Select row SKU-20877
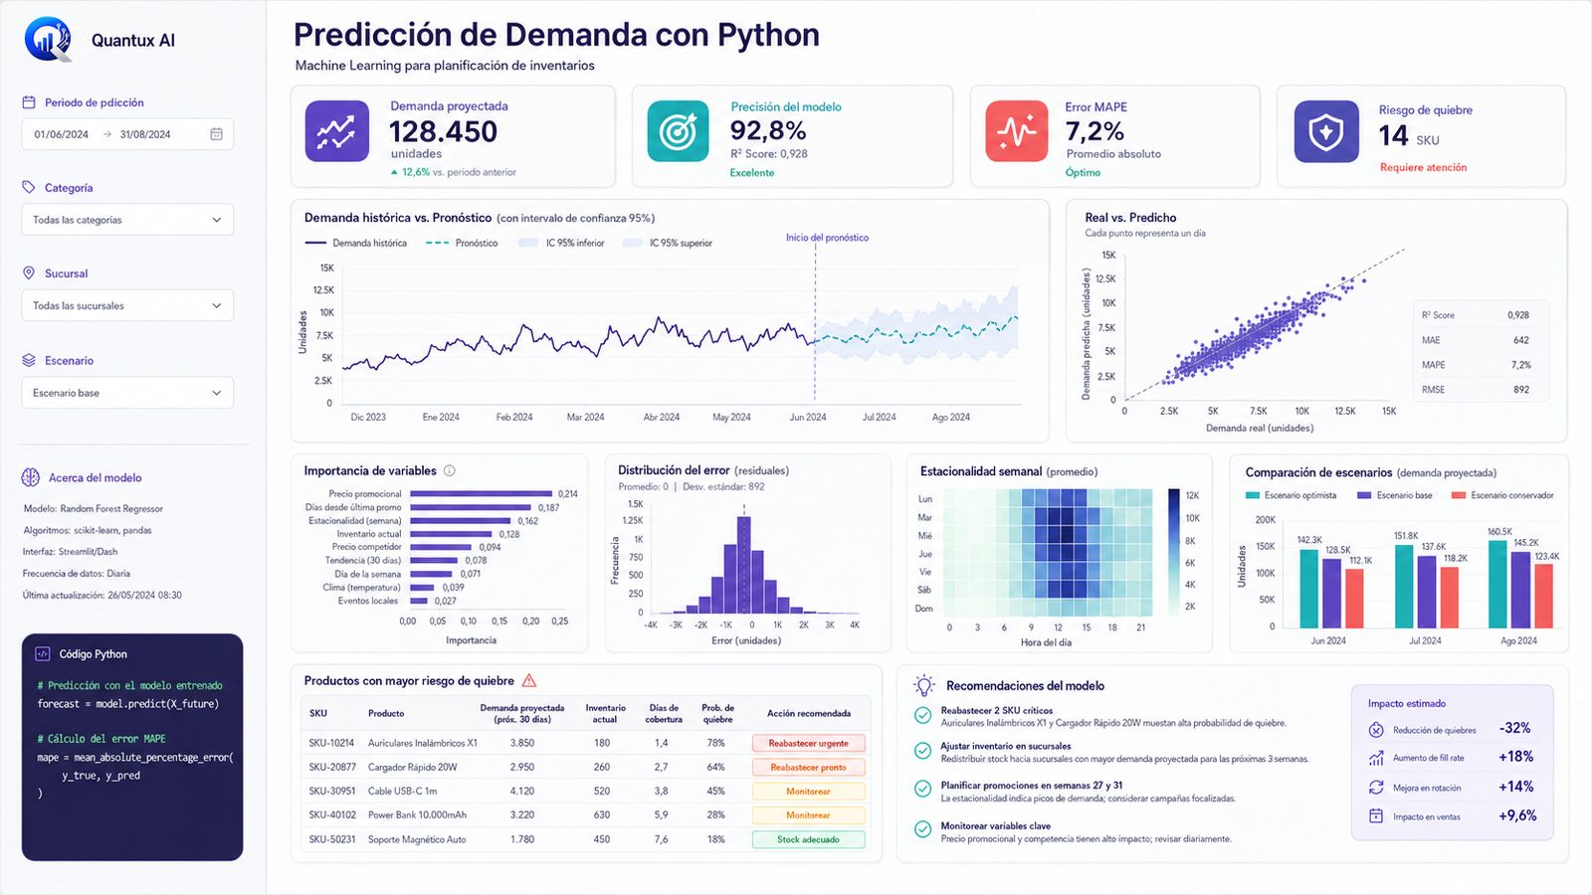The width and height of the screenshot is (1592, 895). [585, 767]
